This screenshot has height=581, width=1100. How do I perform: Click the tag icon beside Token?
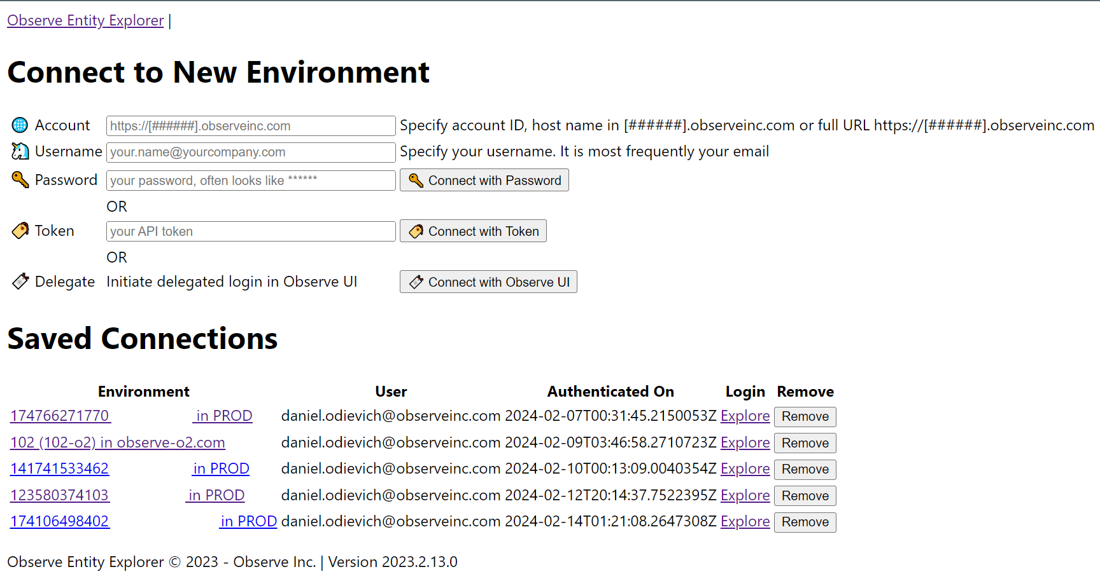pyautogui.click(x=20, y=231)
